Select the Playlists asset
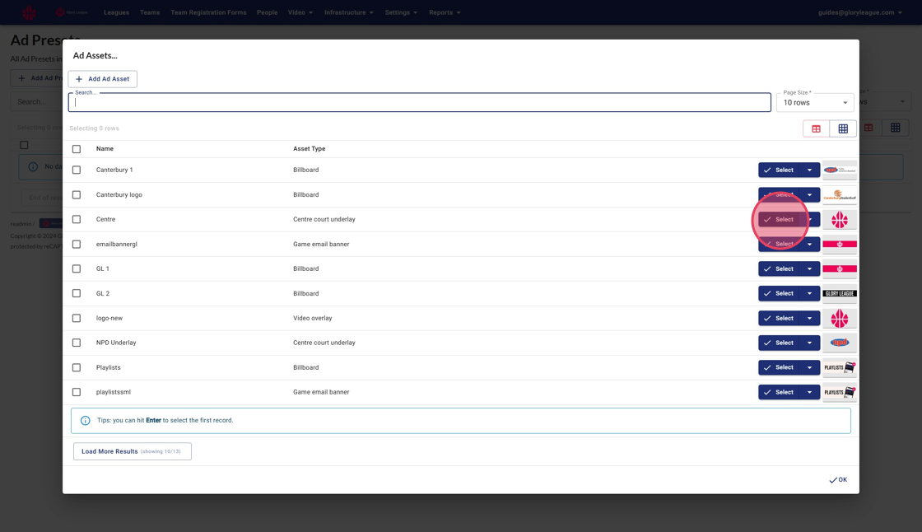This screenshot has width=922, height=532. pos(779,367)
